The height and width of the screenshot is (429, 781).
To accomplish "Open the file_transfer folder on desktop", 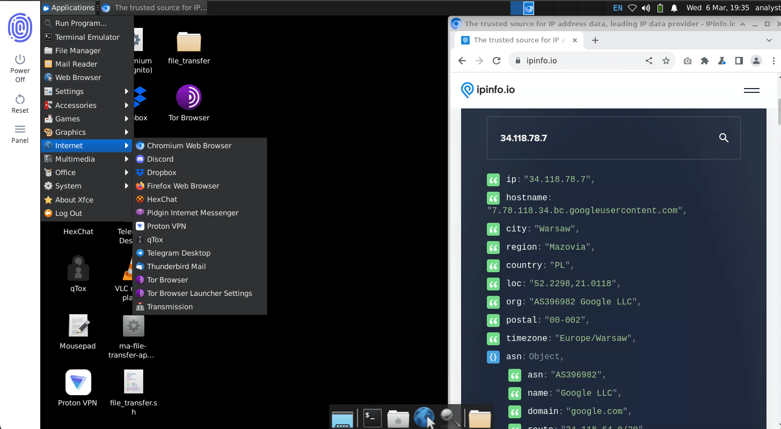I will tap(188, 42).
